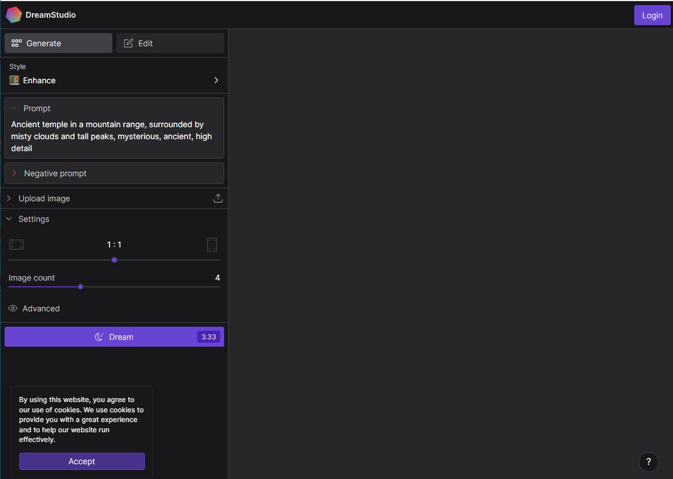Viewport: 673px width, 479px height.
Task: Collapse the Prompt section
Action: point(14,108)
